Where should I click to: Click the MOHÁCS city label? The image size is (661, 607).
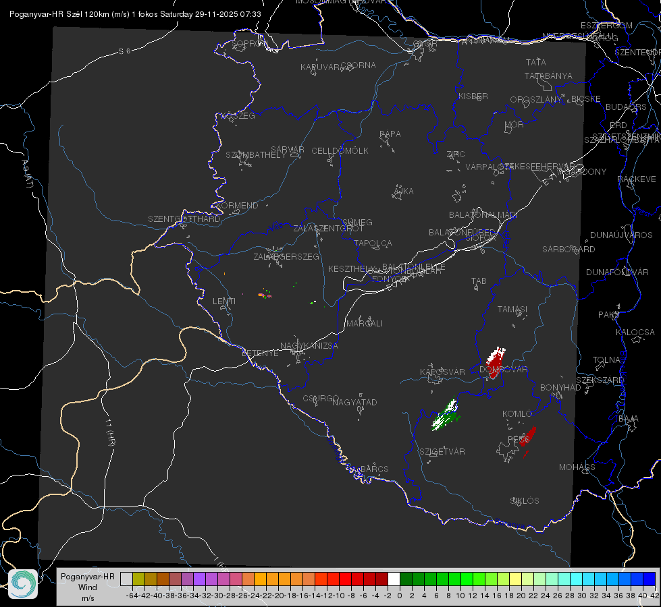click(577, 467)
